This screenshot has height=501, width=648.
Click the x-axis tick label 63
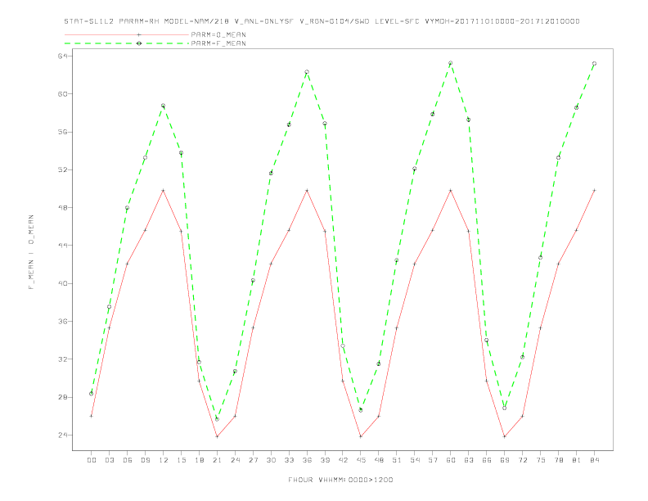[x=469, y=460]
